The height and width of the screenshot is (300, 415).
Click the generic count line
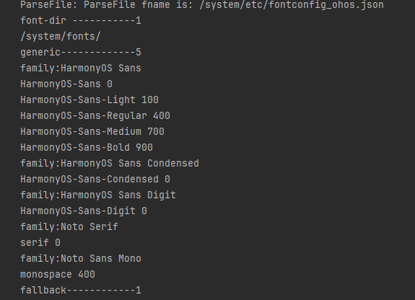click(81, 53)
